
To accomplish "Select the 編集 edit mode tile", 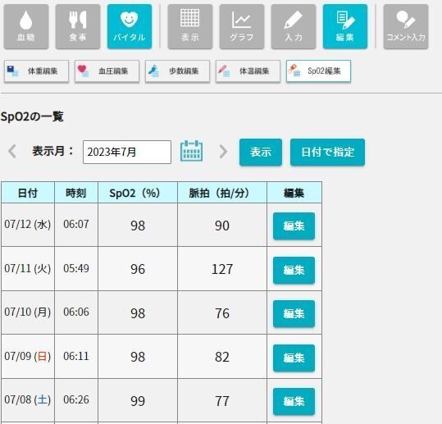I will 345,27.
